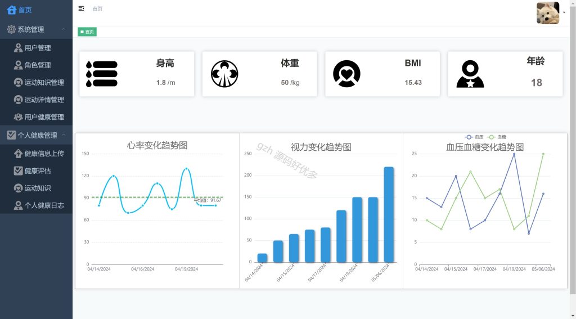The image size is (576, 319).
Task: Collapse the 系统管理 menu chevron
Action: click(x=64, y=29)
